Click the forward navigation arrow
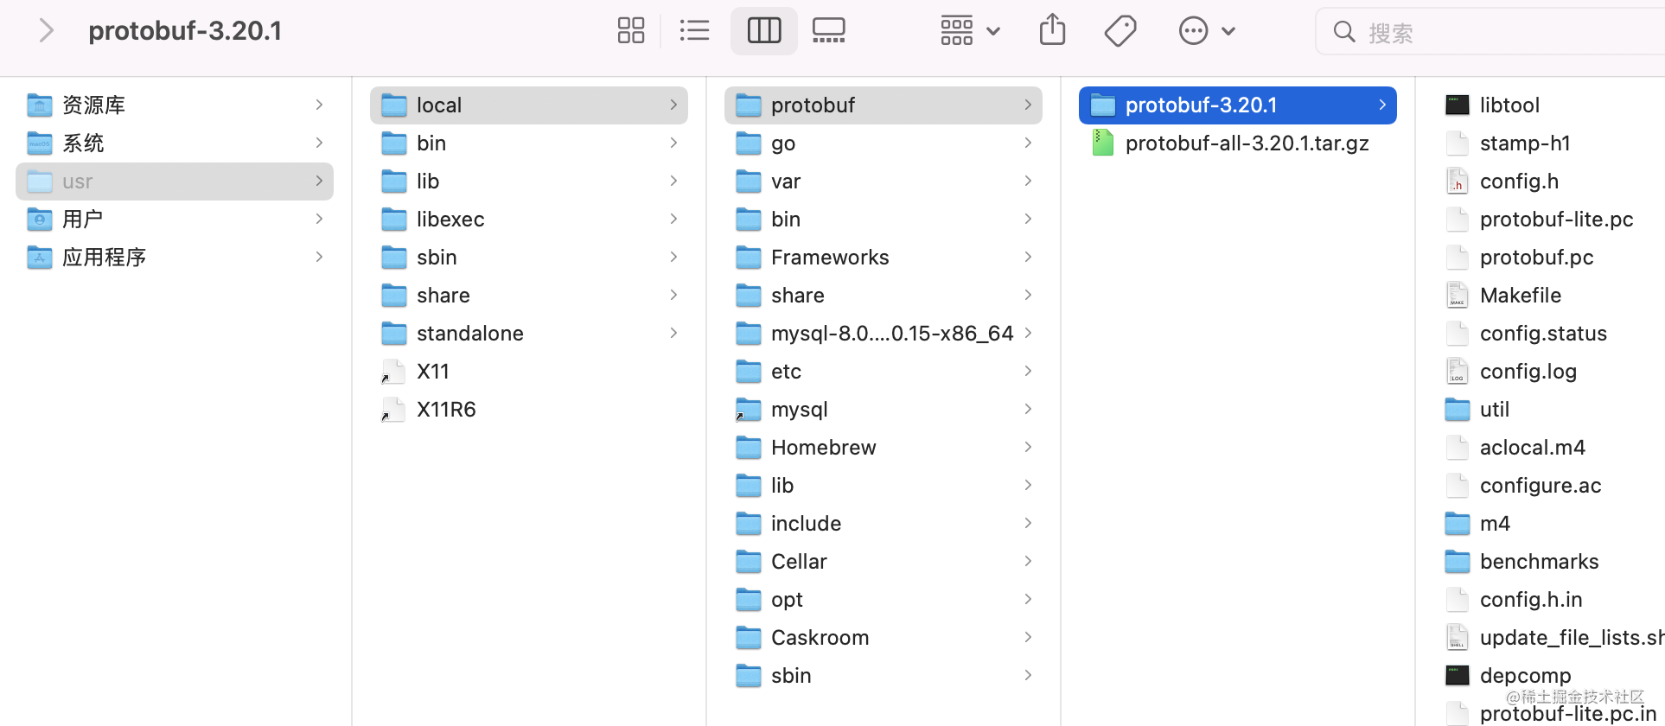This screenshot has height=726, width=1665. pos(47,31)
